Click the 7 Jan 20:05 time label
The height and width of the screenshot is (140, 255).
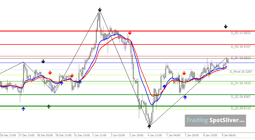192,135
